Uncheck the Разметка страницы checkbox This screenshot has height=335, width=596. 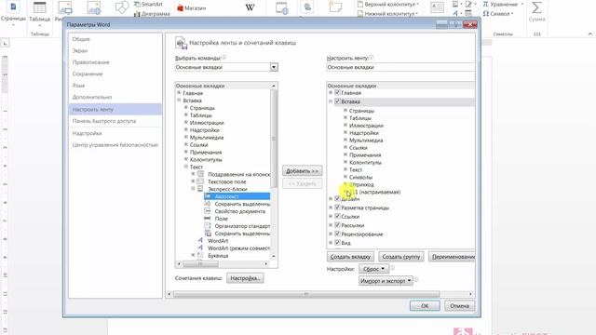337,208
